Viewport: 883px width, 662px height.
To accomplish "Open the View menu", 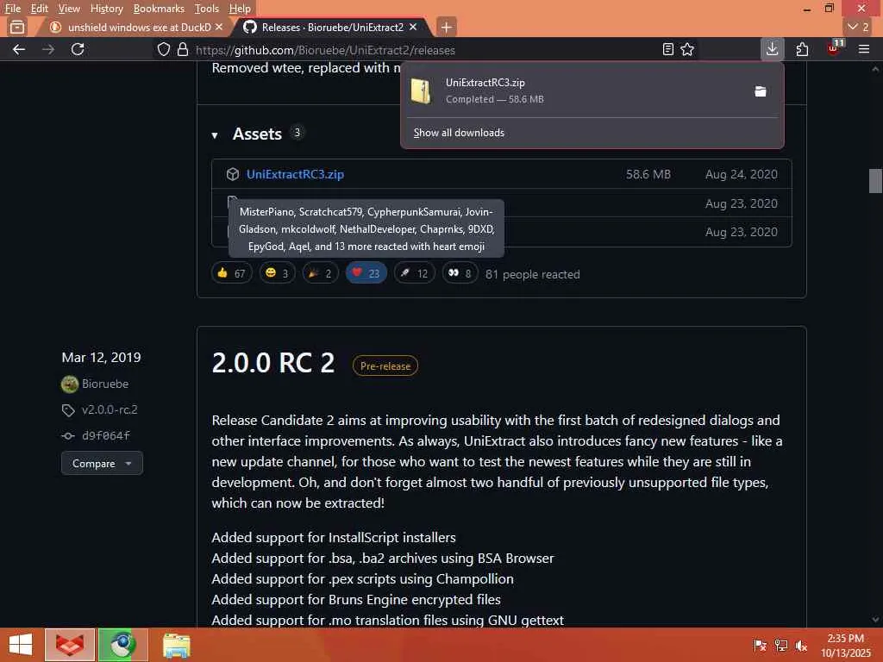I will click(69, 9).
